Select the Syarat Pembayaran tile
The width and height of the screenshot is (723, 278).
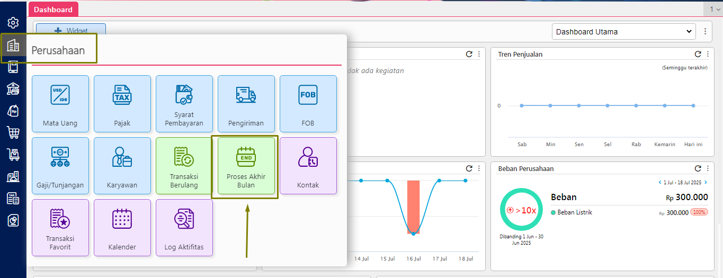coord(184,103)
